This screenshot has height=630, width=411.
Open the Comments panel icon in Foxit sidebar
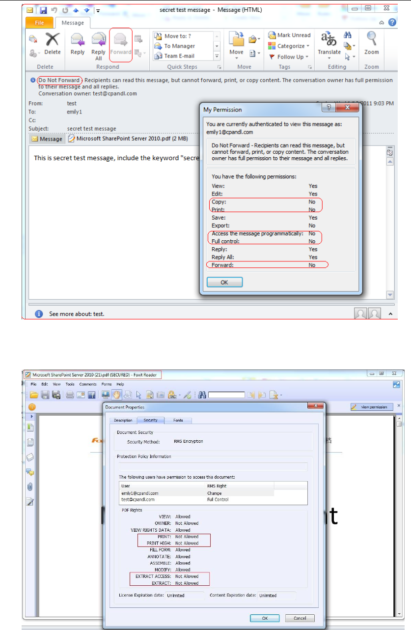click(x=30, y=472)
